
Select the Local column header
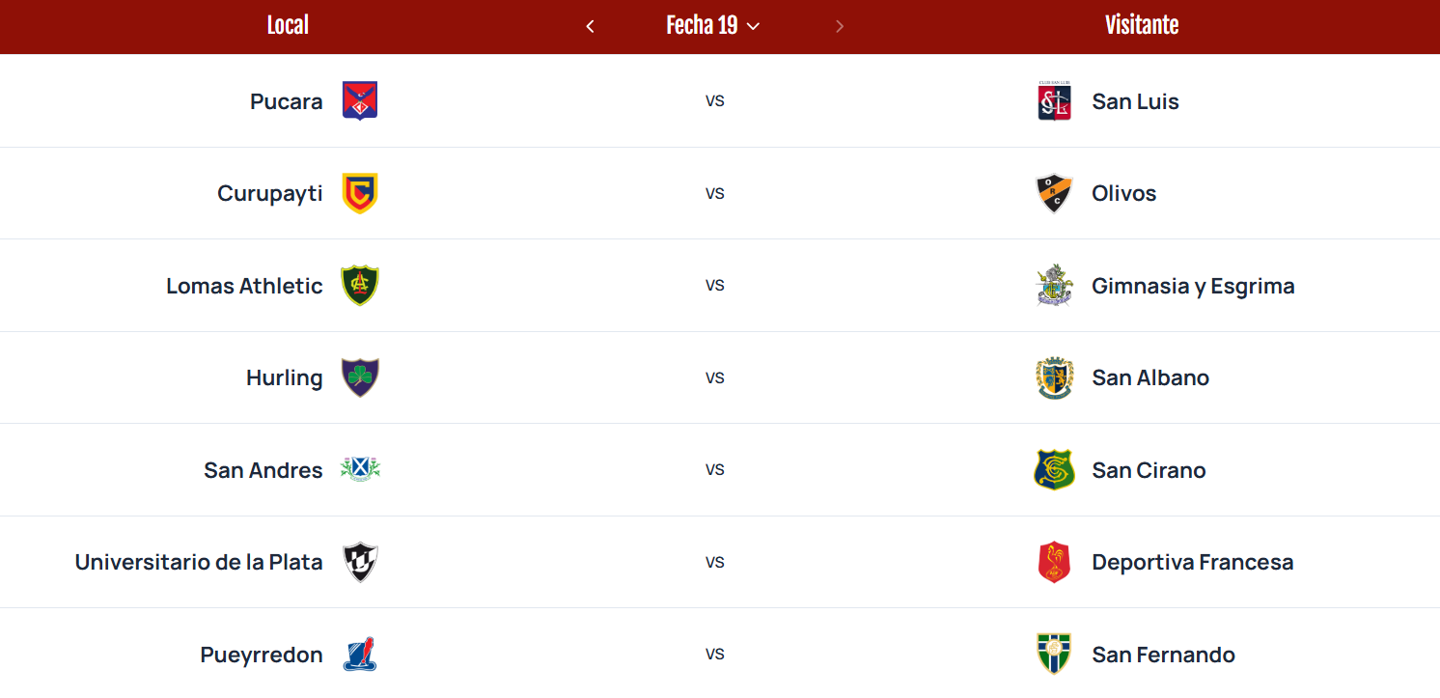tap(288, 25)
